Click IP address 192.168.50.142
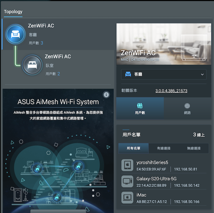Viewport: 214px width, 213px height. tap(187, 185)
